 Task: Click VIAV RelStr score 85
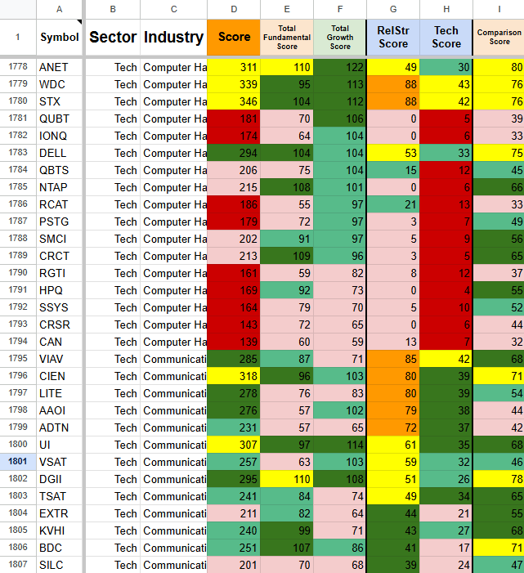393,359
